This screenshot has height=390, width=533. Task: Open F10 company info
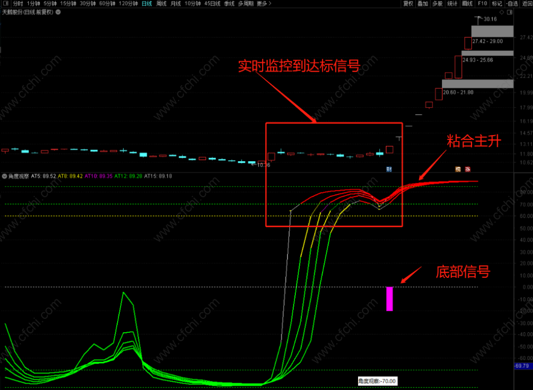tap(482, 3)
